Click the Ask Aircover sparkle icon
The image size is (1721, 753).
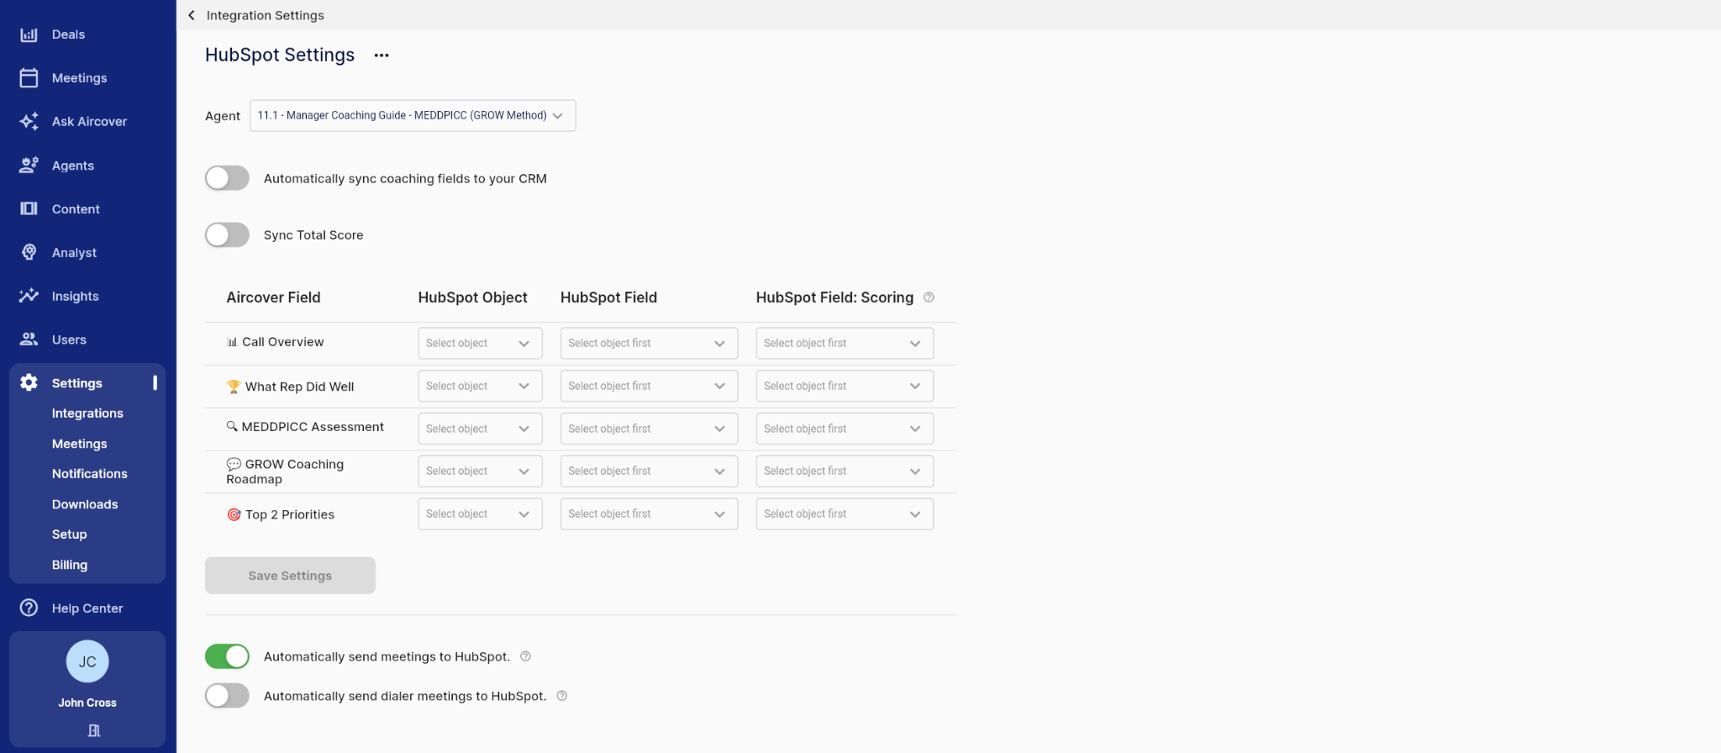[29, 121]
